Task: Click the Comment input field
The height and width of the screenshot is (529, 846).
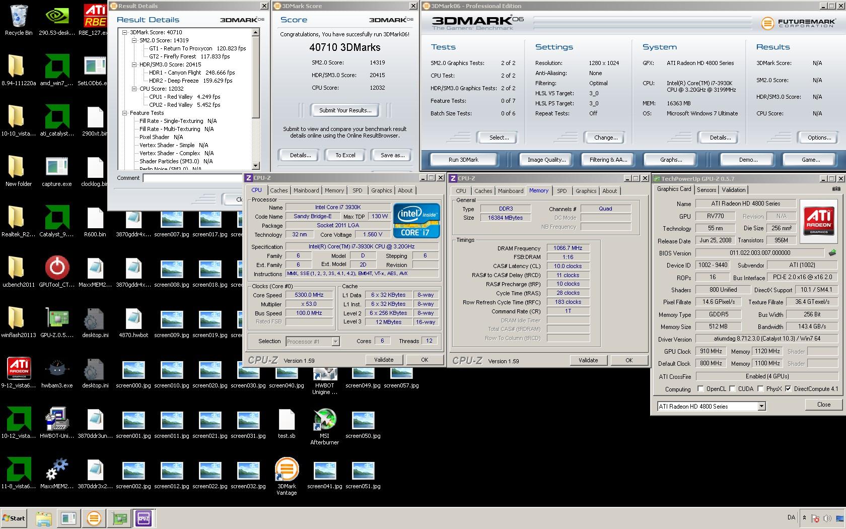Action: (x=193, y=178)
